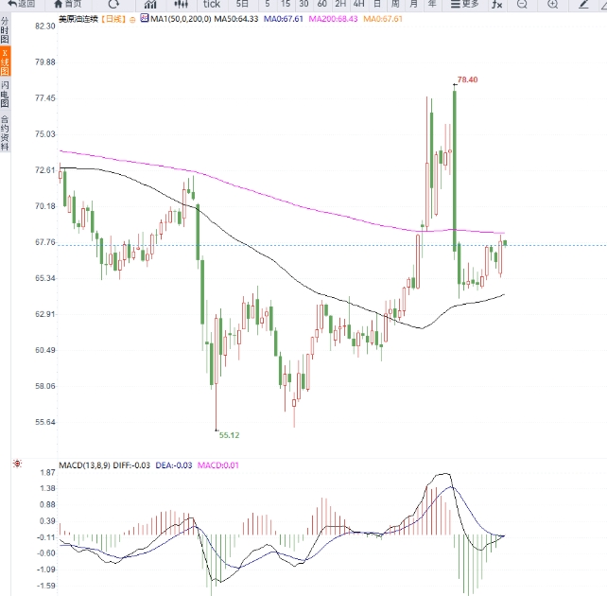This screenshot has width=607, height=596.
Task: Click the 78.40 high price marker
Action: (x=467, y=80)
